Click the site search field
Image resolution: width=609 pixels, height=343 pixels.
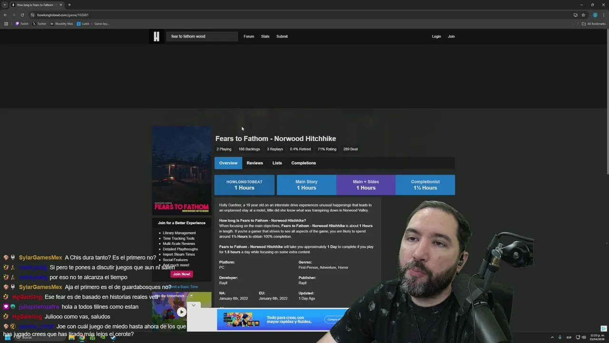pos(202,36)
